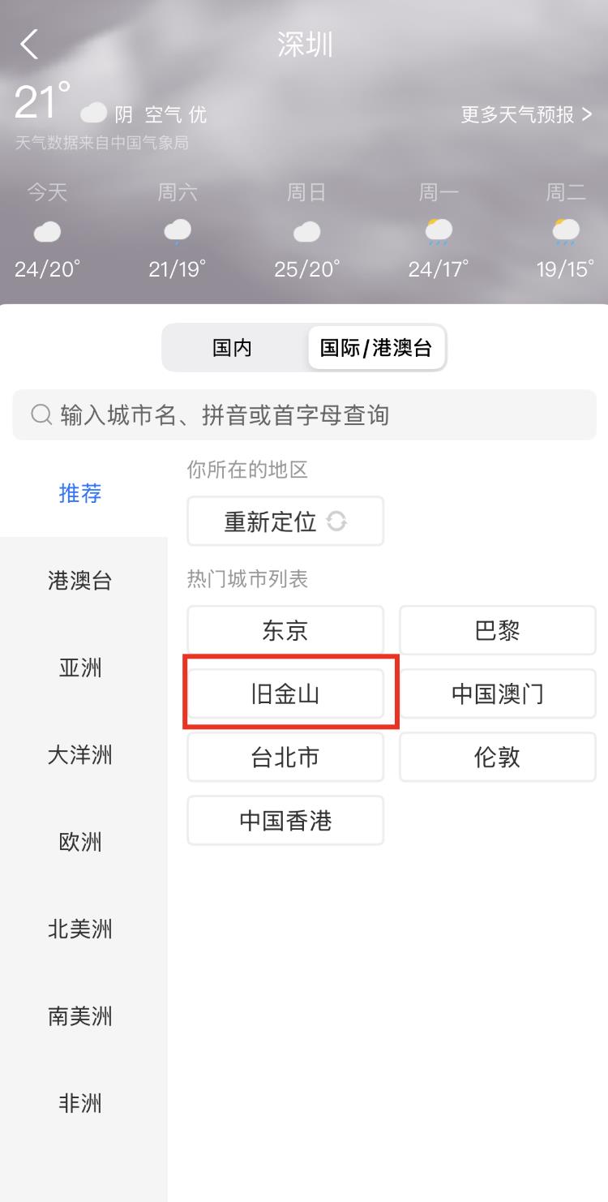Image resolution: width=608 pixels, height=1202 pixels.
Task: Choose 伦敦 from hot city list
Action: pos(497,757)
